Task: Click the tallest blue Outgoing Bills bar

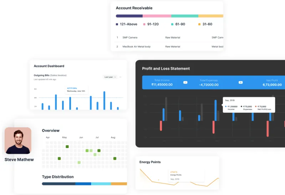Action: click(x=104, y=100)
